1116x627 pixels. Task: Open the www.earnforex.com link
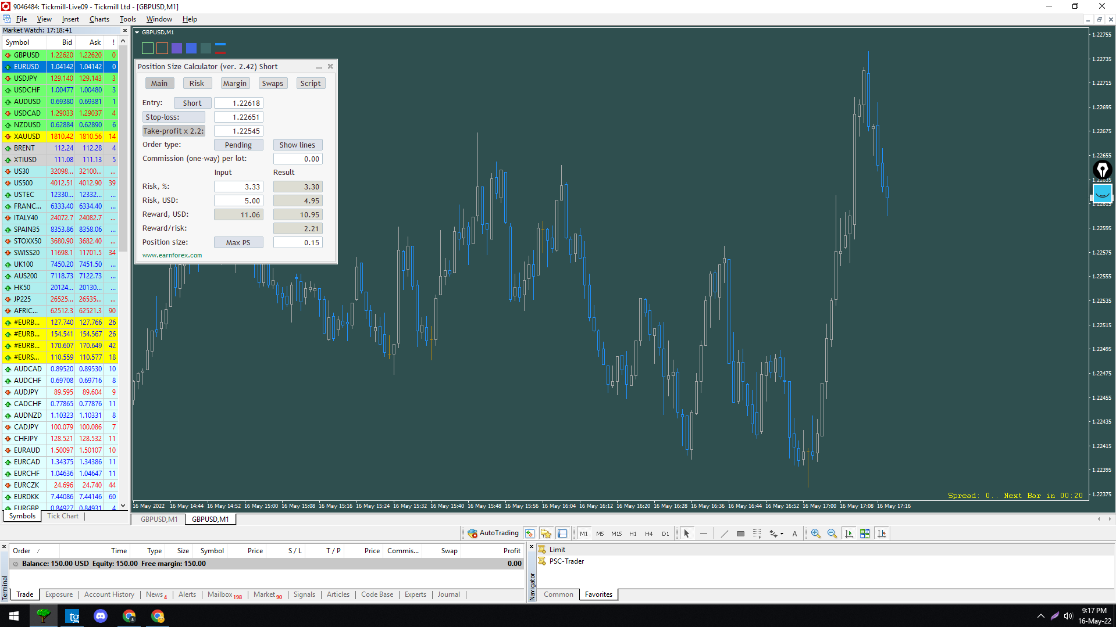pos(172,255)
